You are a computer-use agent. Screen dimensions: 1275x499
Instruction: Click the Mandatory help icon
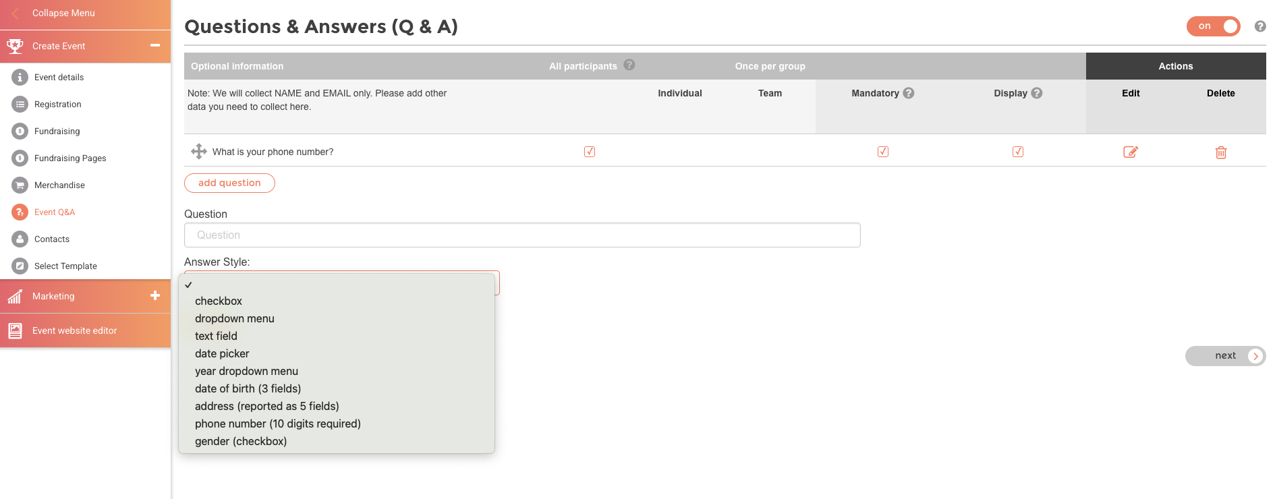click(909, 93)
